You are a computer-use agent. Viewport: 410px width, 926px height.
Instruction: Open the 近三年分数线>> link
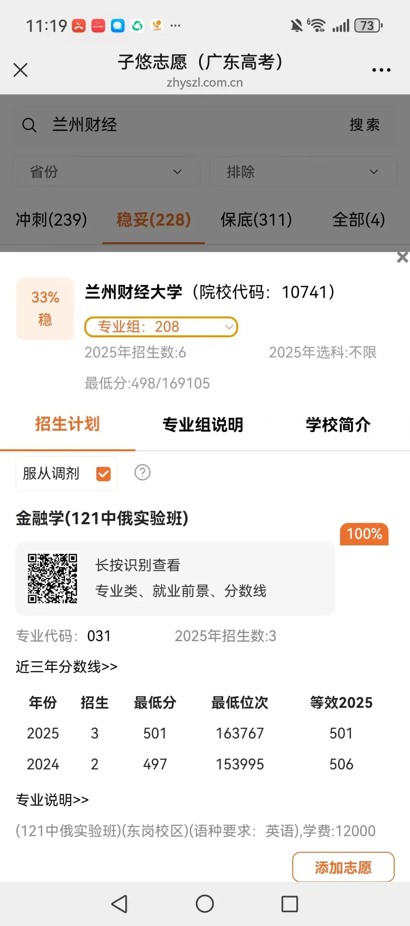pyautogui.click(x=66, y=666)
